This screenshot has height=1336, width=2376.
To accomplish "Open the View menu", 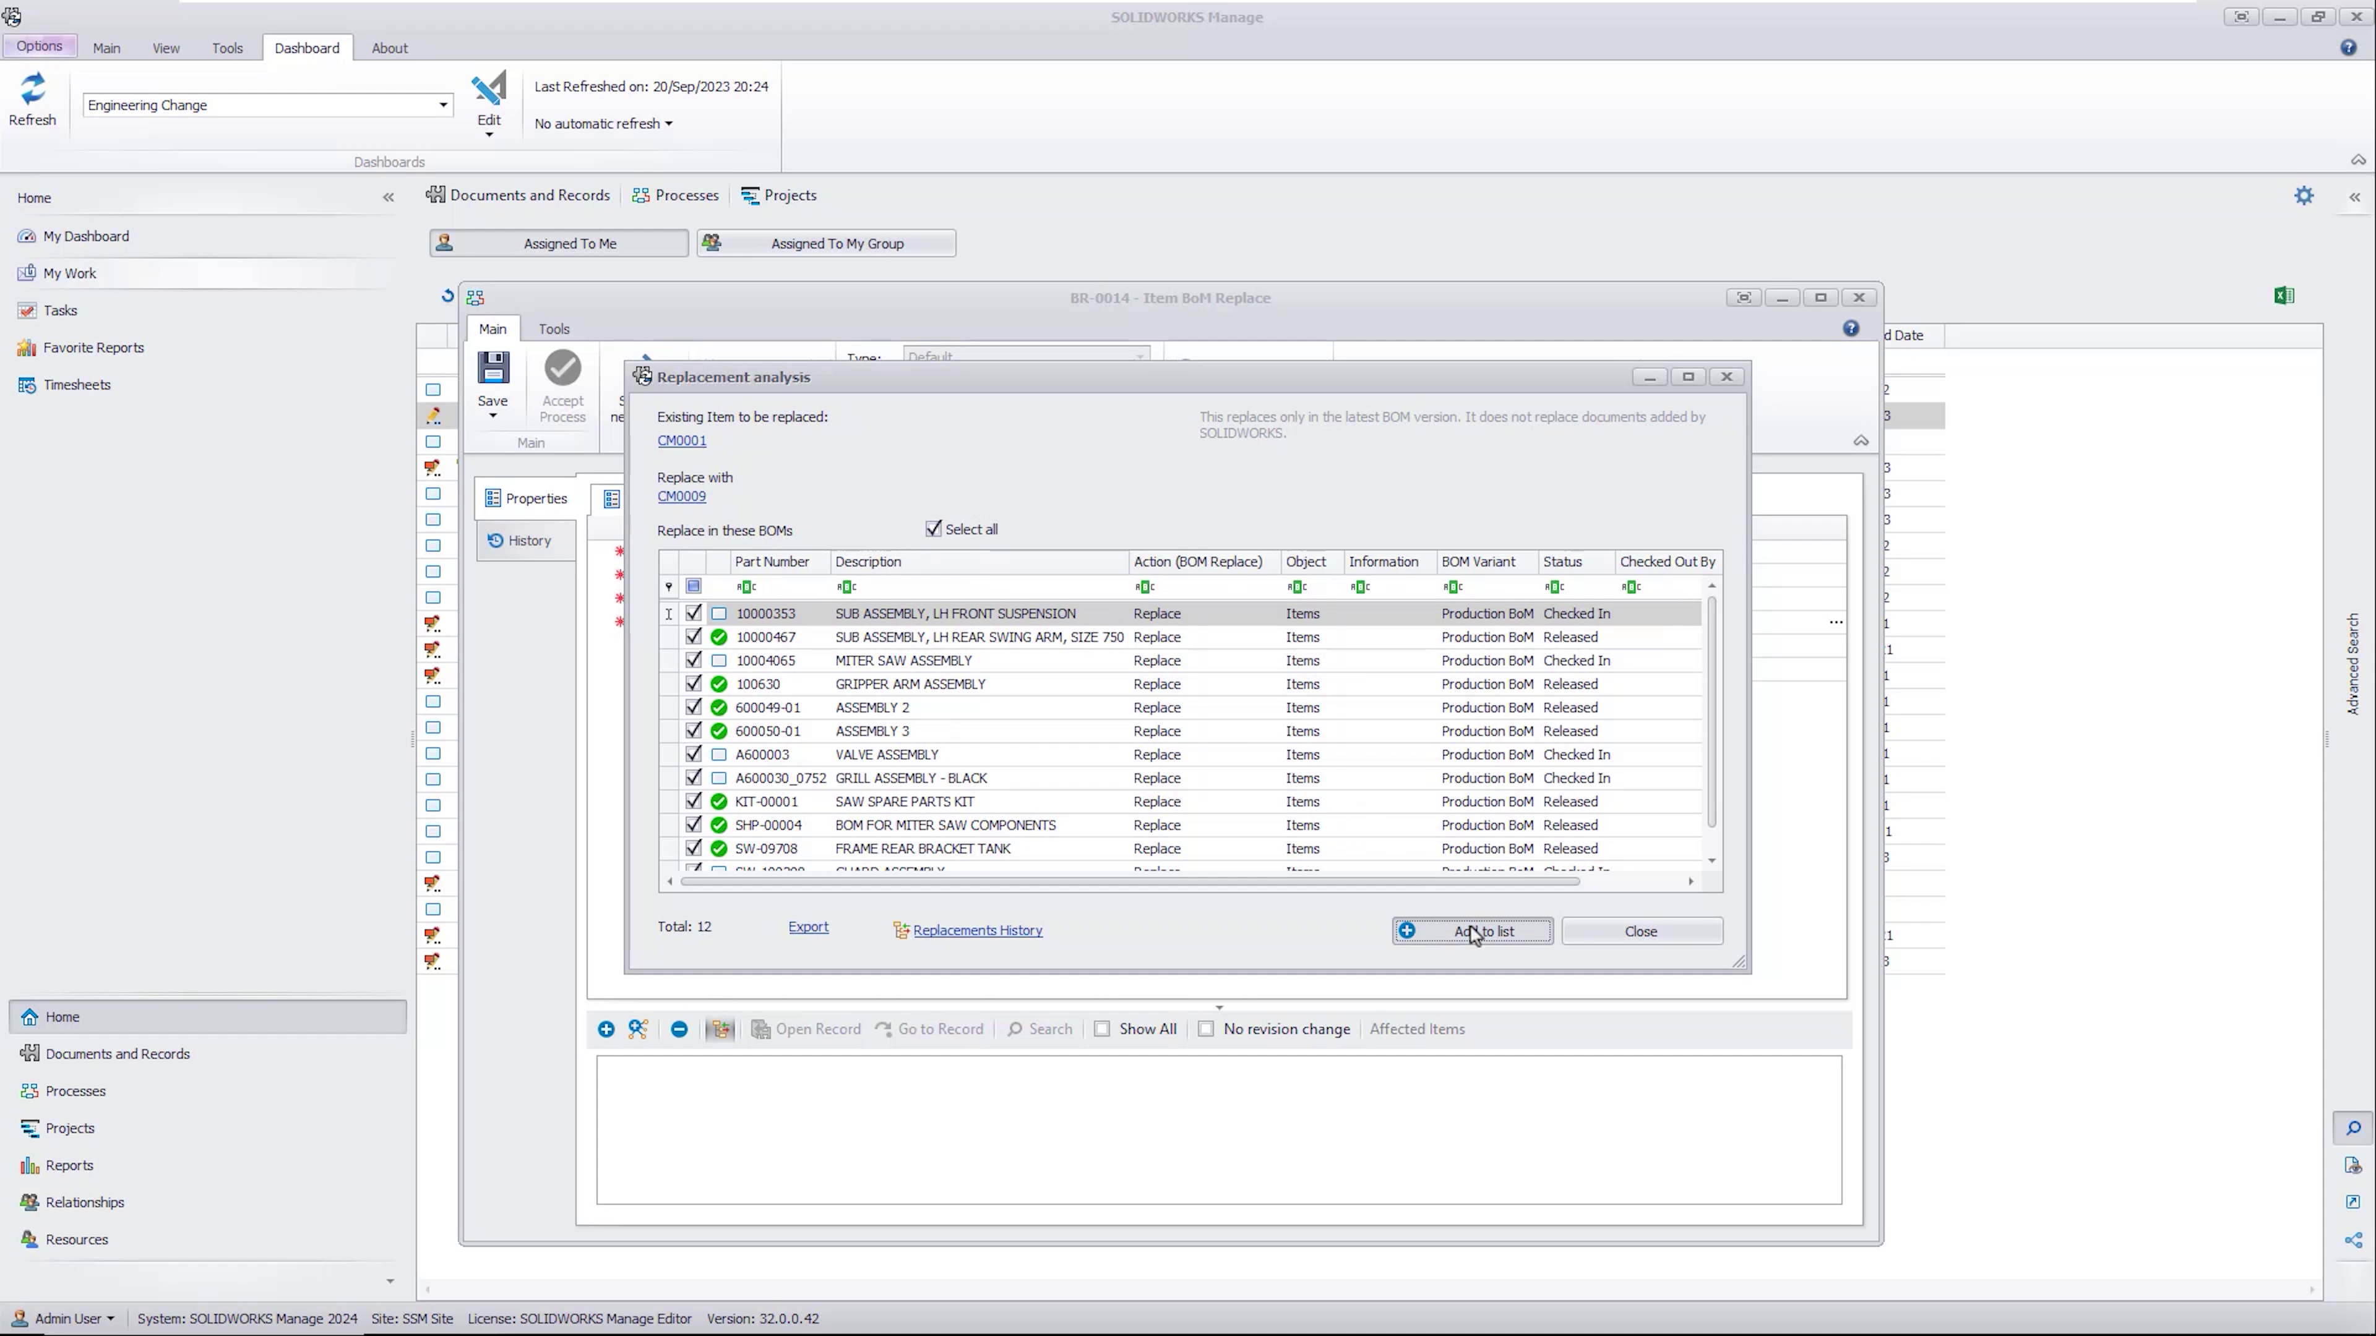I will coord(165,48).
